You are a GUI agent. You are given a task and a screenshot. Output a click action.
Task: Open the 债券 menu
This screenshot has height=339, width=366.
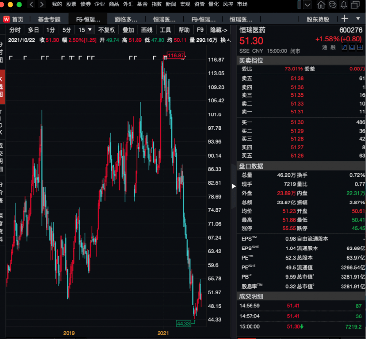coord(86,4)
